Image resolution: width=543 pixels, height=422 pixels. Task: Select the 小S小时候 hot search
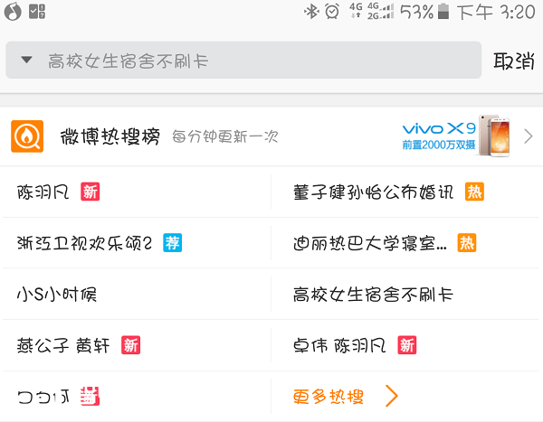57,295
